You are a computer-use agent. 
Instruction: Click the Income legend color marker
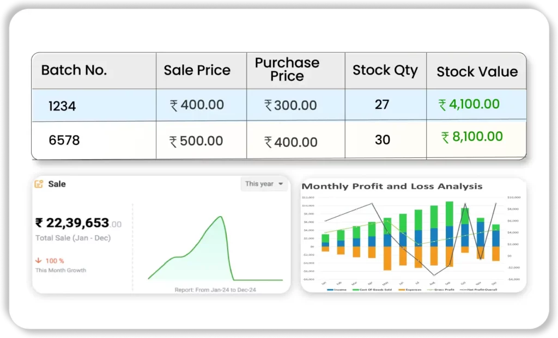pyautogui.click(x=330, y=290)
